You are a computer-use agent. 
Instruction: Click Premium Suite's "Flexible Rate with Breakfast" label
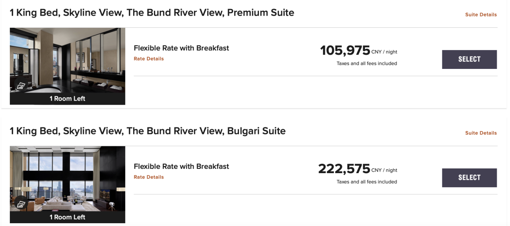tap(181, 48)
